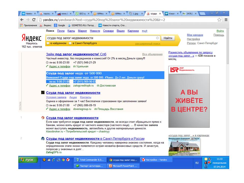Image resolution: width=244 pixels, height=183 pixels.
Task: Open the Картинки service link
Action: [133, 31]
